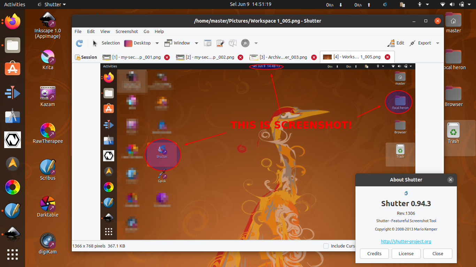Open the Shutter application menu in top bar
The image size is (476, 267).
[x=51, y=5]
